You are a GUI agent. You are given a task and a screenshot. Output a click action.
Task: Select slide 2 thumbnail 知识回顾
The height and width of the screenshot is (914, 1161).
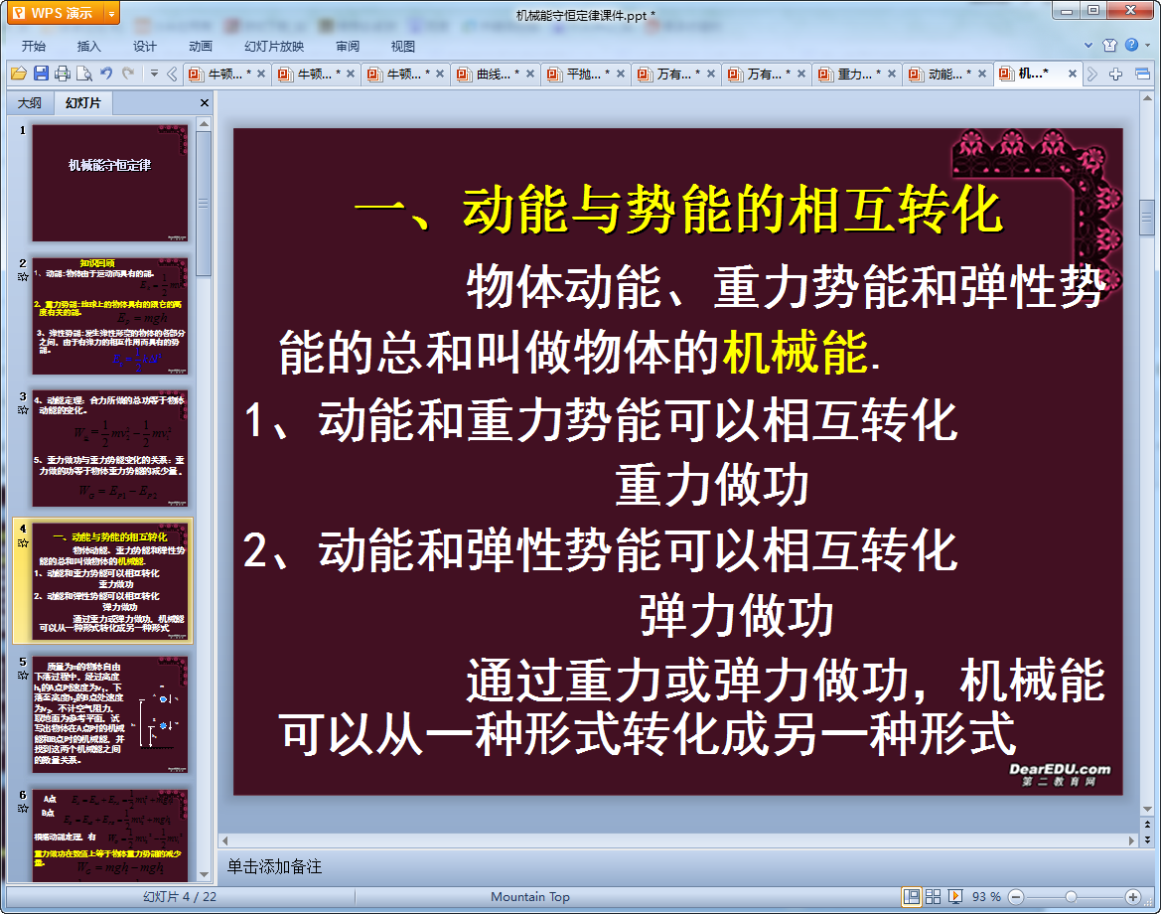click(109, 316)
